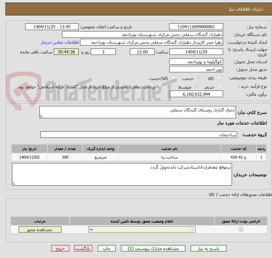Click the ردیف column header
Image resolution: width=272 pixels, height=258 pixels.
[261, 149]
